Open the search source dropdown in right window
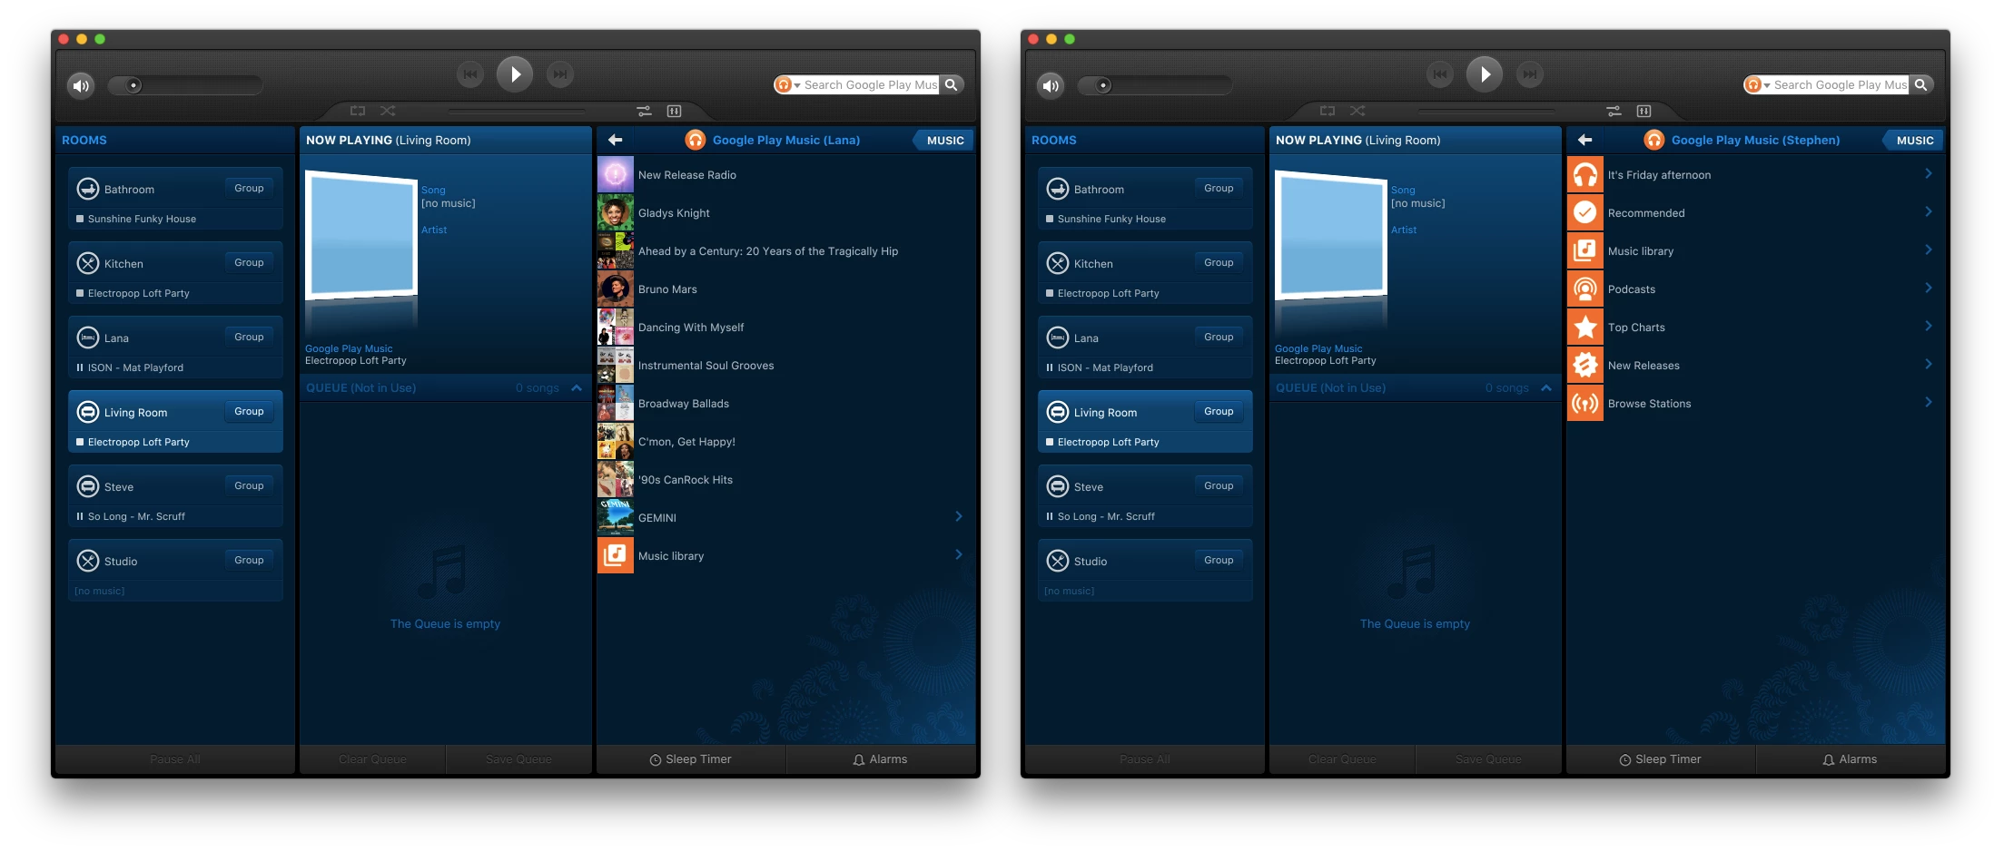Viewport: 1994px width, 851px height. tap(1757, 84)
